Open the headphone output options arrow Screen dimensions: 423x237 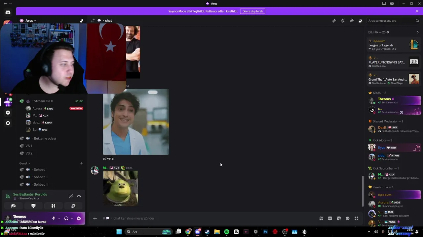(x=72, y=218)
